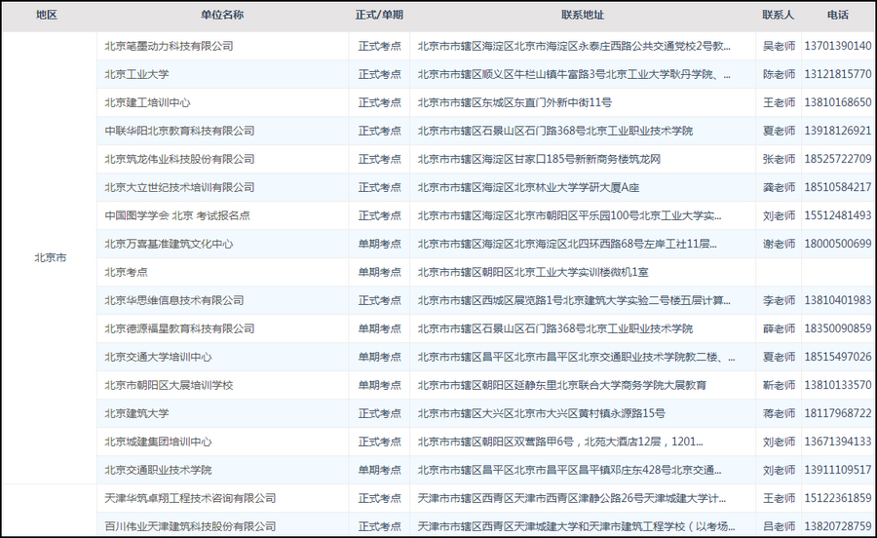Select 北京华思维信息技术有限公司 unit name
Screen dimensions: 877x538
(x=174, y=300)
